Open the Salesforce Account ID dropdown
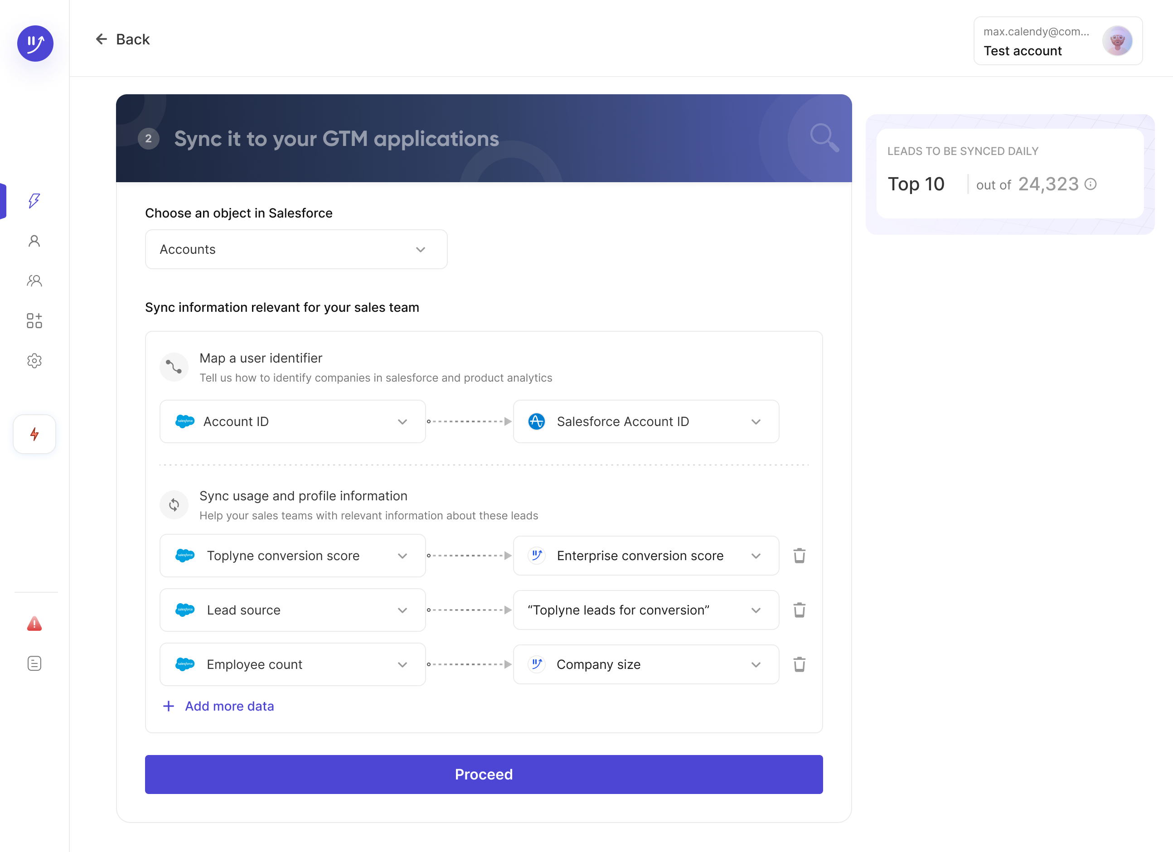Viewport: 1173px width, 852px height. (645, 422)
